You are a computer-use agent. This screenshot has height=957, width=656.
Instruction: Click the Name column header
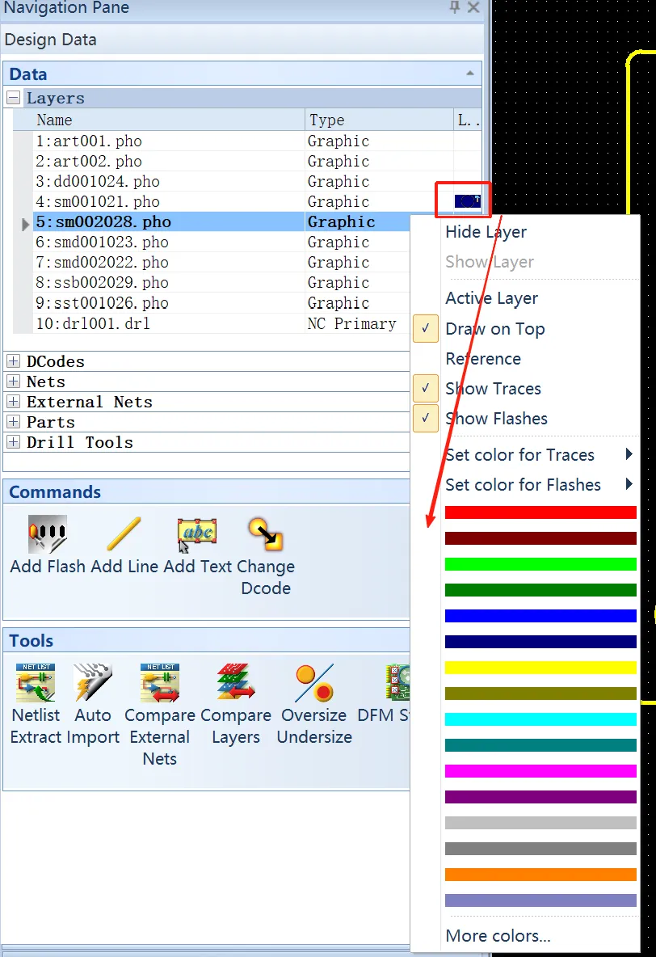pyautogui.click(x=168, y=120)
